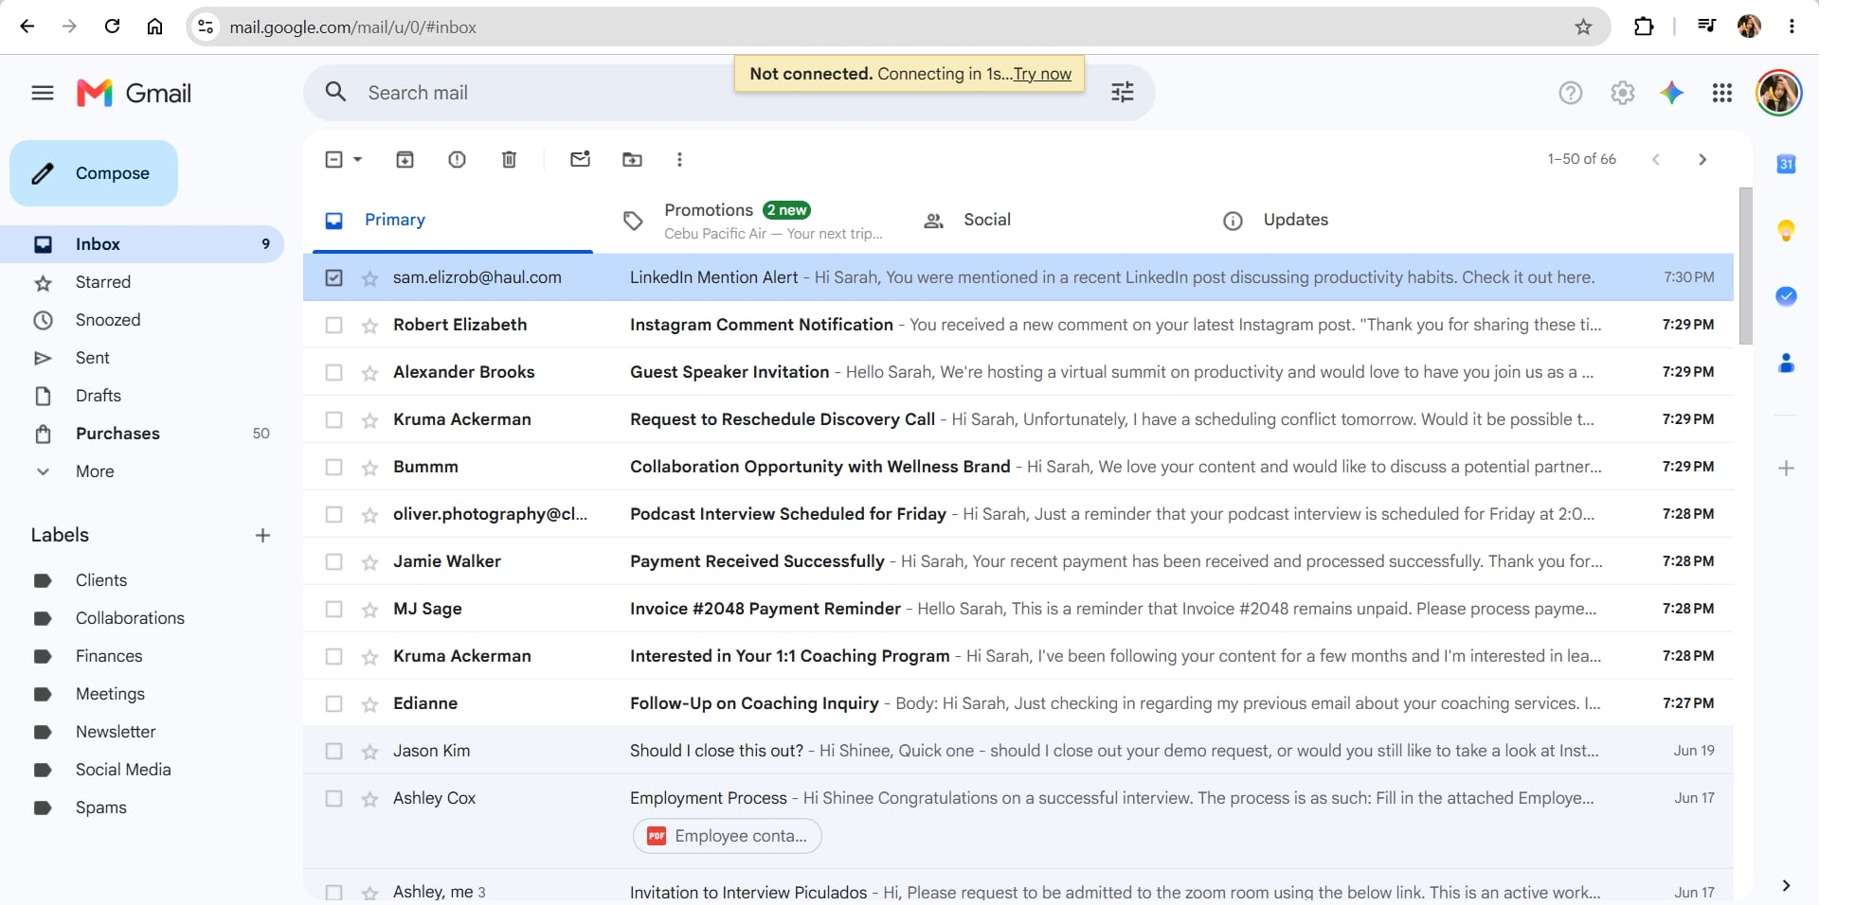This screenshot has width=1855, height=905.
Task: Open the search options filter icon
Action: point(1123,92)
